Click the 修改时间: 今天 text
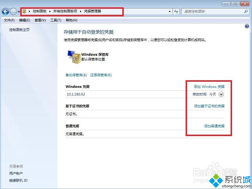 click(204, 94)
